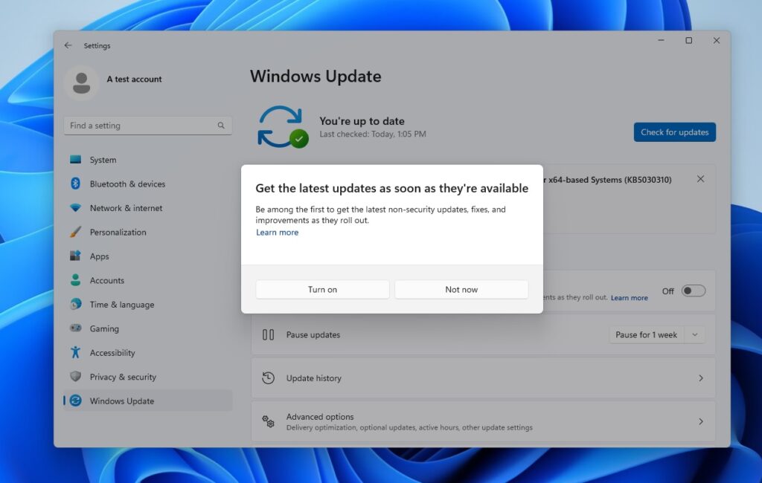Open Gaming settings
The width and height of the screenshot is (762, 483).
tap(104, 328)
